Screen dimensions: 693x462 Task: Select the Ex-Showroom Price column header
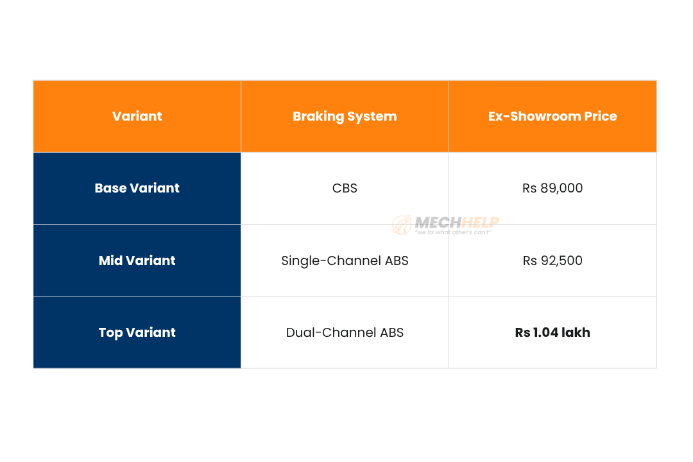pos(552,116)
